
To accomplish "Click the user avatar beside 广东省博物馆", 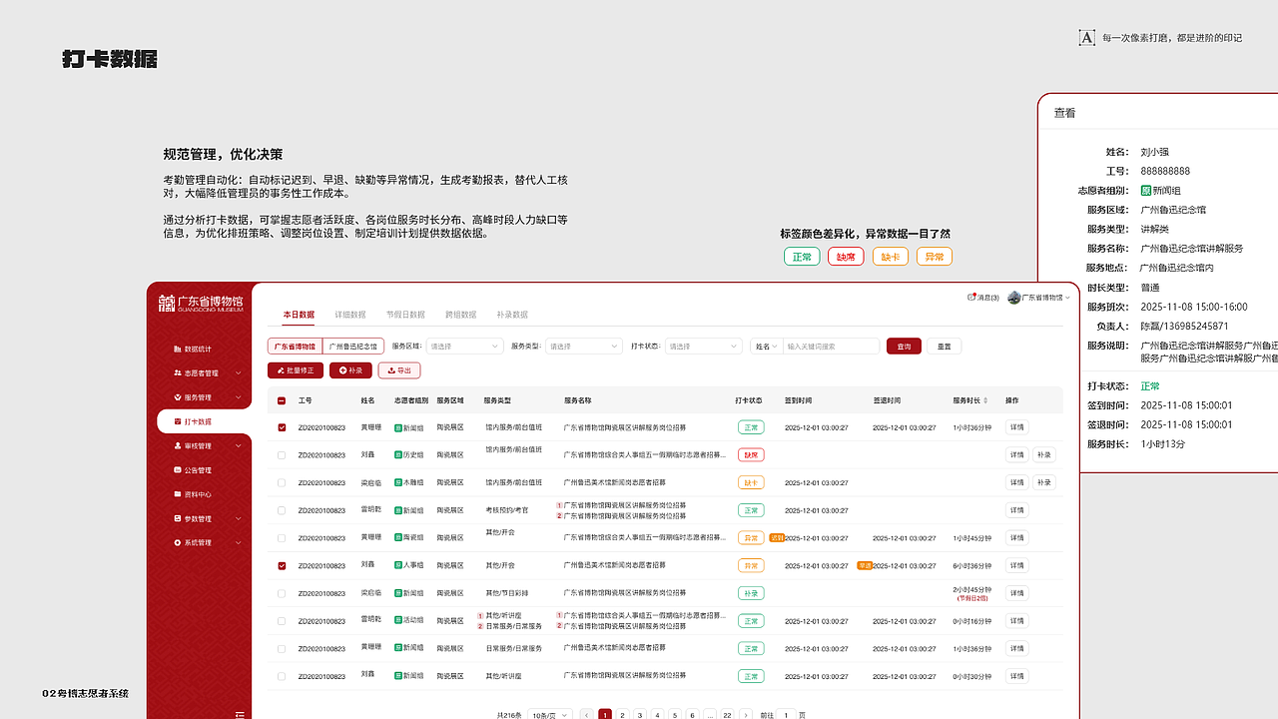I will coord(1014,298).
